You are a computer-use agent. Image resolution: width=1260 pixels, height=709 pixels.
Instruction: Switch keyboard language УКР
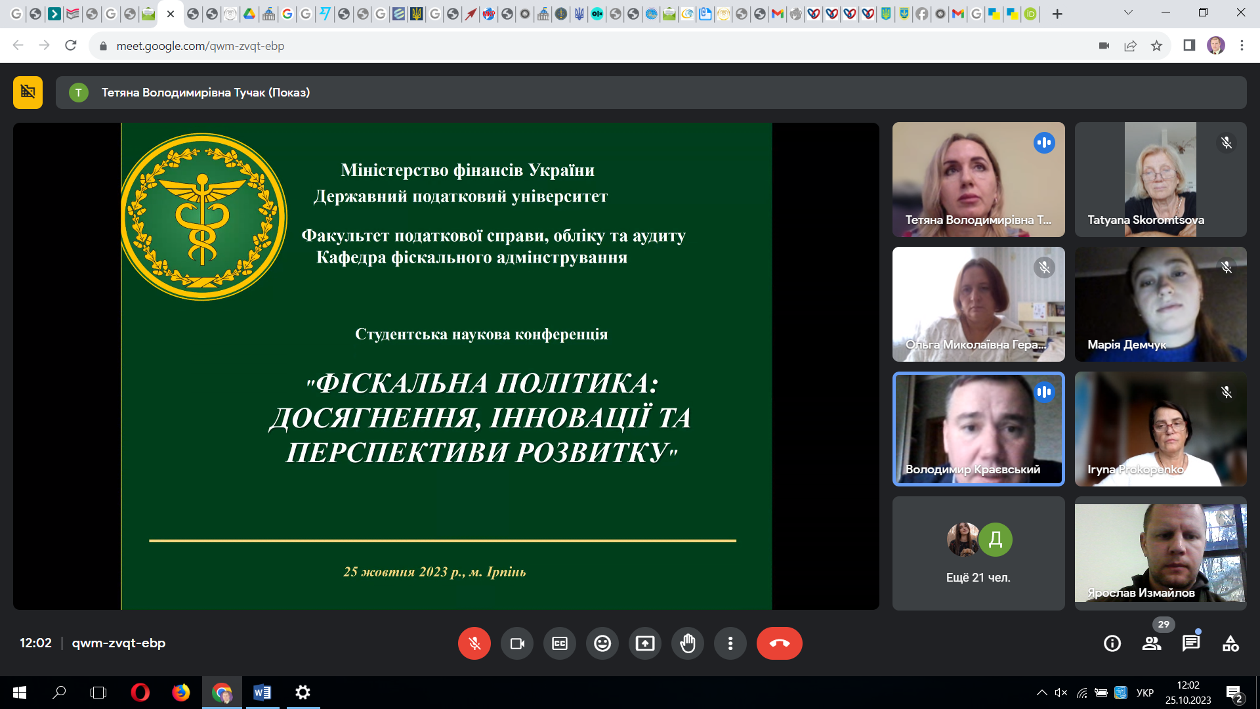click(x=1145, y=693)
